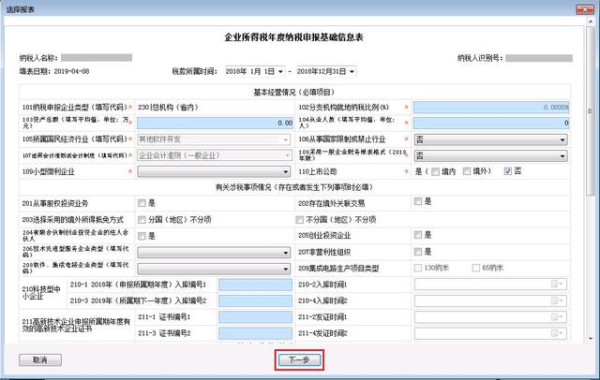The image size is (600, 380).
Task: Open the 105所属国民经济行业 dropdown
Action: pyautogui.click(x=214, y=139)
